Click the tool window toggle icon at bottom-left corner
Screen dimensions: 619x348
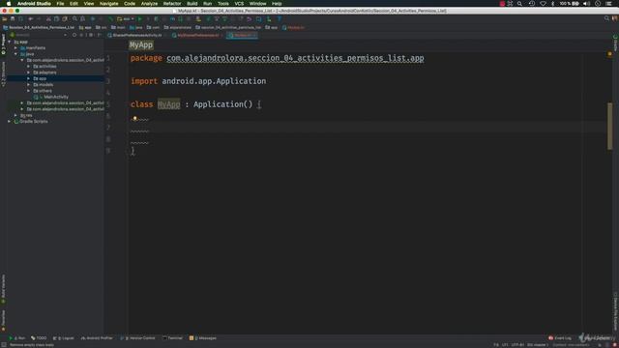[4, 345]
